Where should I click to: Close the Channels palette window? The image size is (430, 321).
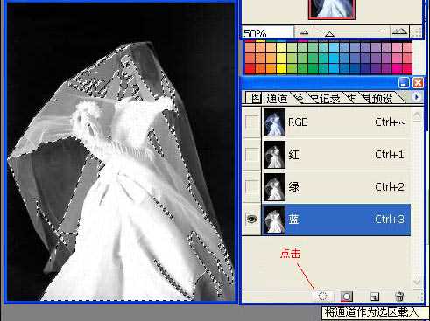[418, 83]
